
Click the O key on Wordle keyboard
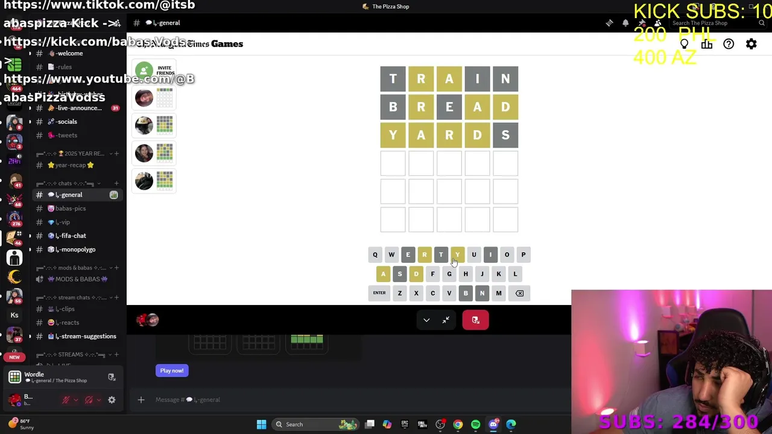pyautogui.click(x=507, y=254)
